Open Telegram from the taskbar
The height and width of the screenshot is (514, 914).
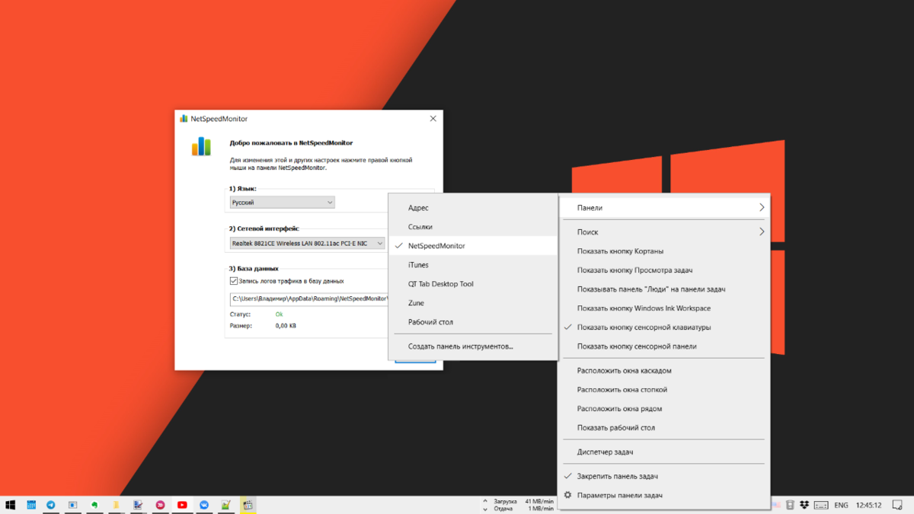pyautogui.click(x=51, y=505)
